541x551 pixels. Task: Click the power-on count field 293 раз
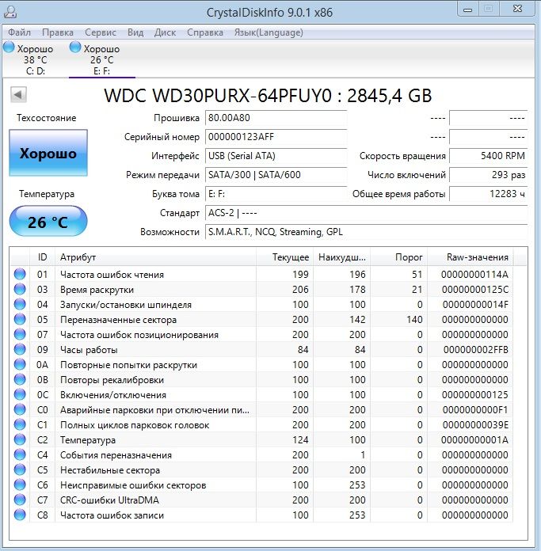488,175
